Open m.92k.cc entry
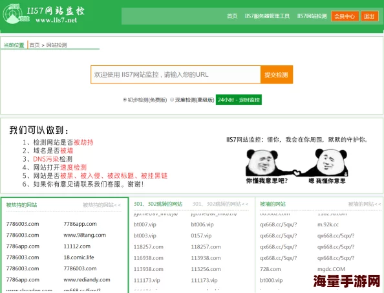Viewport: 384px width, 293px height. pos(328,224)
